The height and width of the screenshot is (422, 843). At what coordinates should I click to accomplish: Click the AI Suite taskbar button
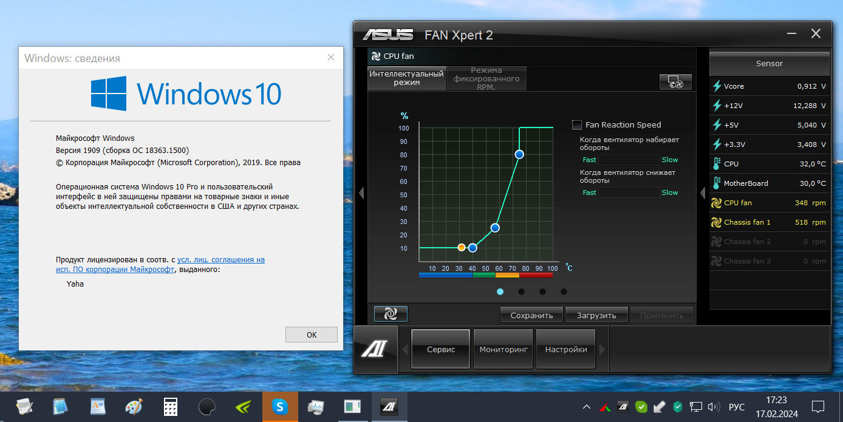(389, 406)
